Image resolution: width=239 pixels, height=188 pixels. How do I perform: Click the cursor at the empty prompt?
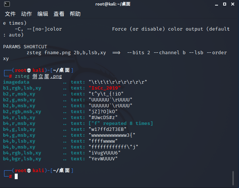[16, 177]
